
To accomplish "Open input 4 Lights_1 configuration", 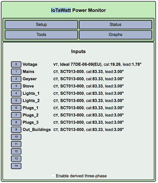I will click(x=16, y=93).
